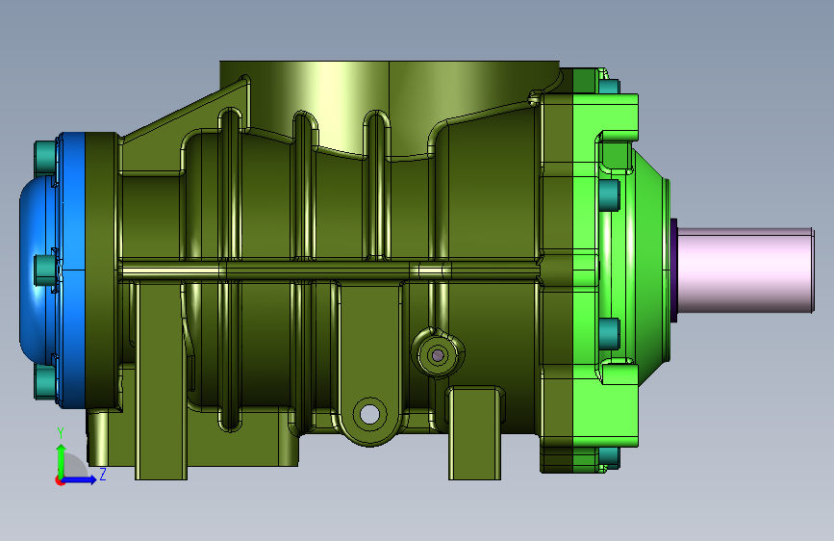Select the teal bolt head at top right flange
834x541 pixels.
[x=610, y=87]
